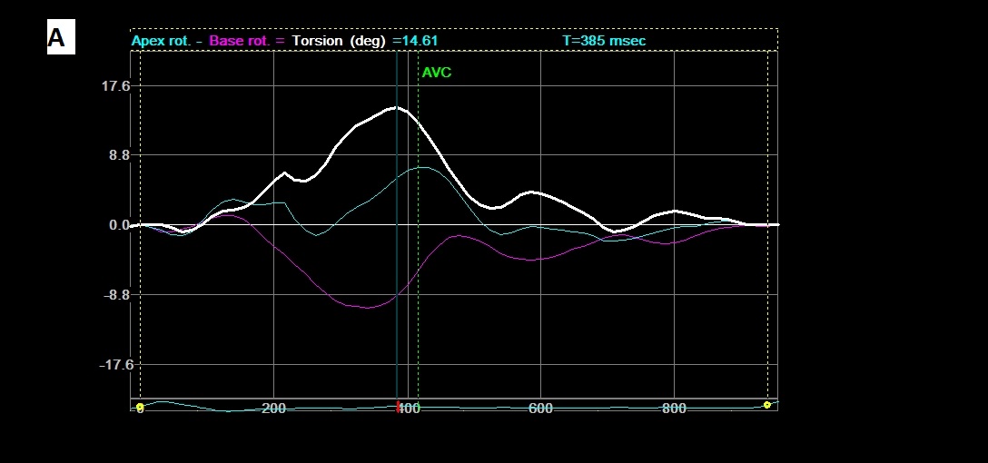Click the white panel label A
The height and width of the screenshot is (463, 988).
(x=56, y=38)
